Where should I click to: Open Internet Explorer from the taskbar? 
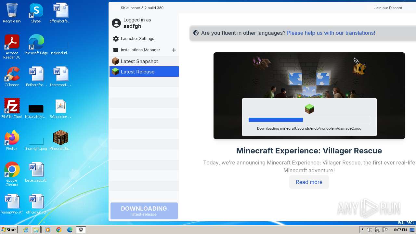click(26, 230)
